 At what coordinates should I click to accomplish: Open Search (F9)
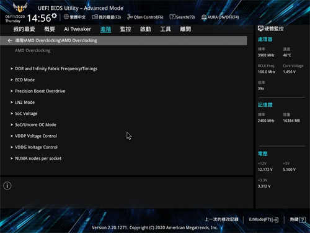point(182,17)
